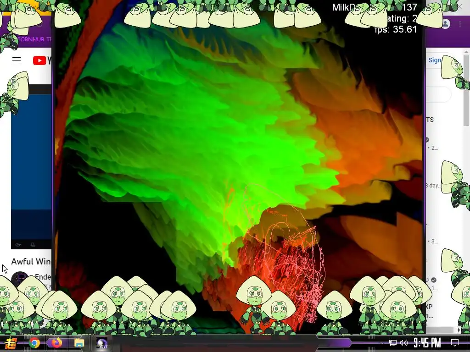
Task: Click the YouTube Sign in button
Action: tap(434, 60)
